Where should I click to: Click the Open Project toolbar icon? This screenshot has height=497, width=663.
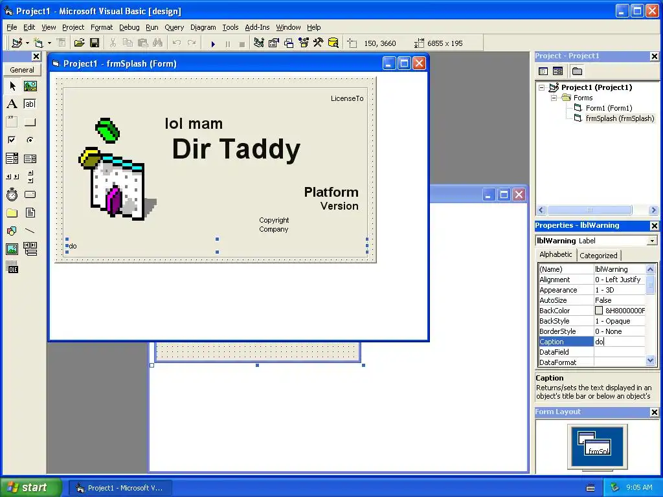(79, 43)
